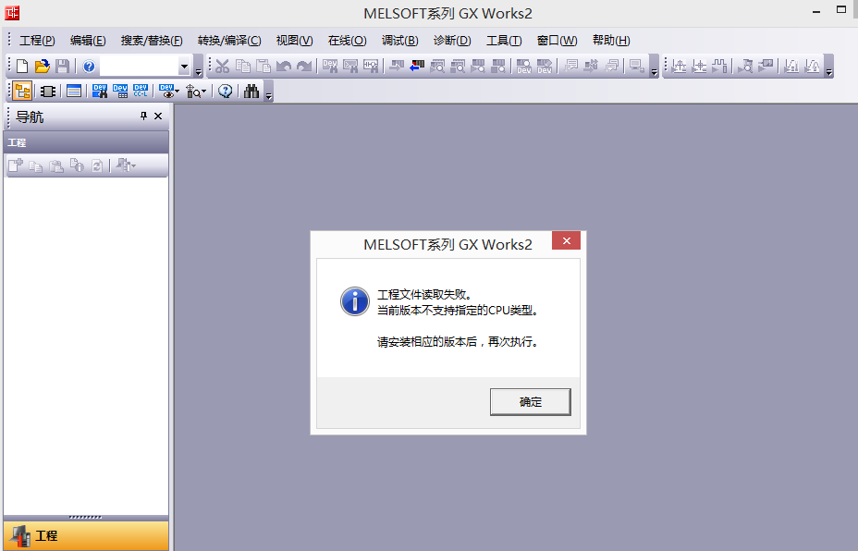Open the 在线(O) menu
This screenshot has height=551, width=858.
click(x=347, y=41)
